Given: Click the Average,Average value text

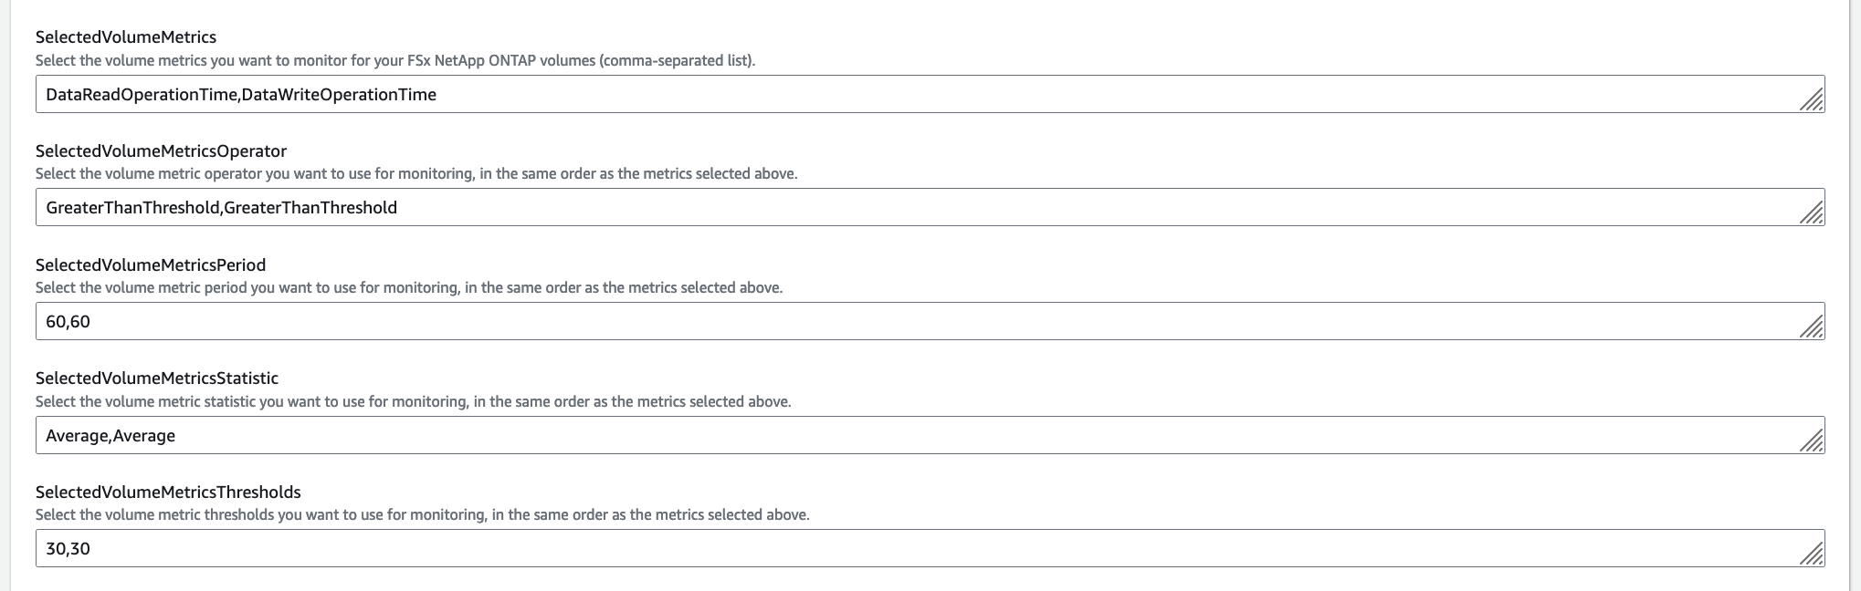Looking at the screenshot, I should [110, 435].
